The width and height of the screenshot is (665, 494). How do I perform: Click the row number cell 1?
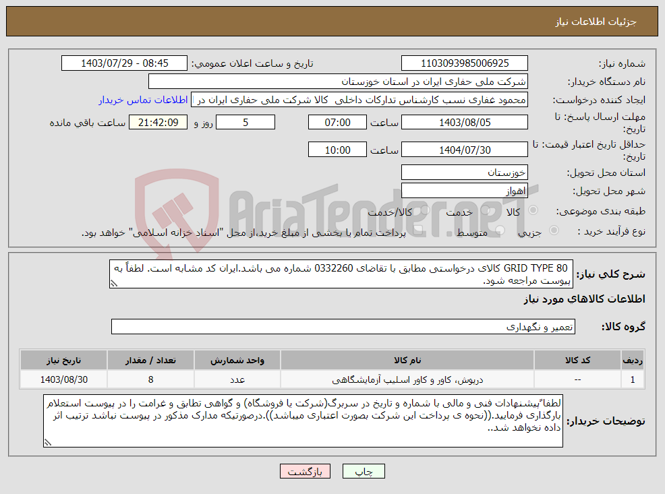[x=633, y=379]
